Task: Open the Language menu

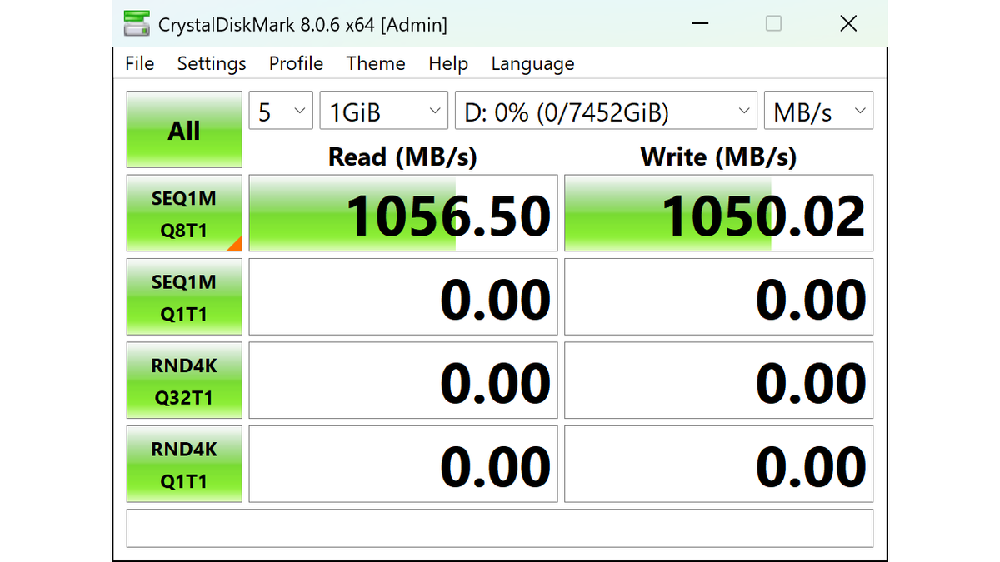Action: (x=532, y=64)
